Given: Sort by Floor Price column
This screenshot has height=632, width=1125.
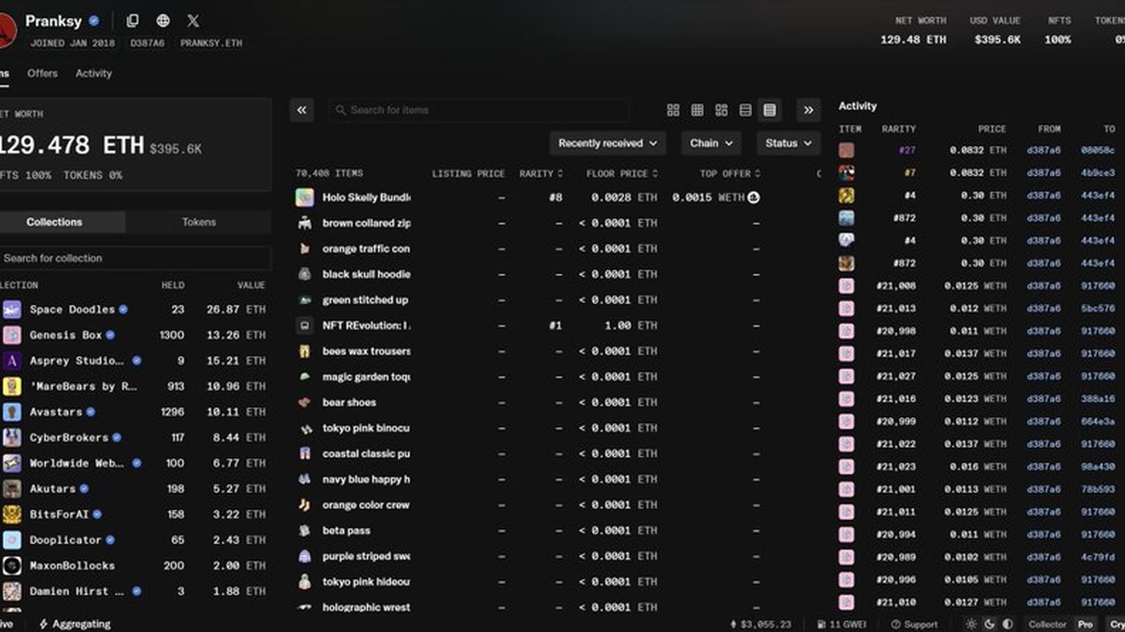Looking at the screenshot, I should coord(622,173).
